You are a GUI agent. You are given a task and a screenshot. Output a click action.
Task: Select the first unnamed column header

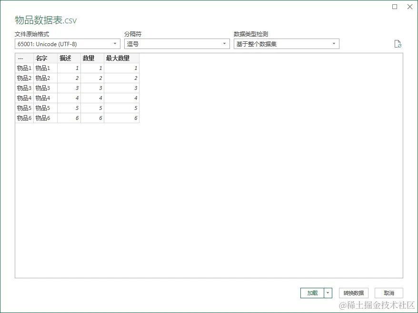coord(22,58)
